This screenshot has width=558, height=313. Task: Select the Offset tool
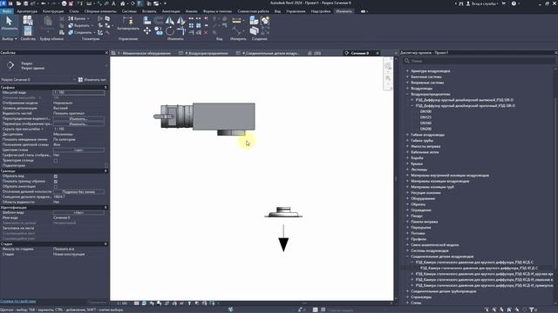pyautogui.click(x=159, y=21)
